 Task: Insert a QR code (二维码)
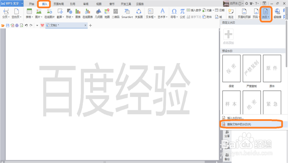click(115, 14)
